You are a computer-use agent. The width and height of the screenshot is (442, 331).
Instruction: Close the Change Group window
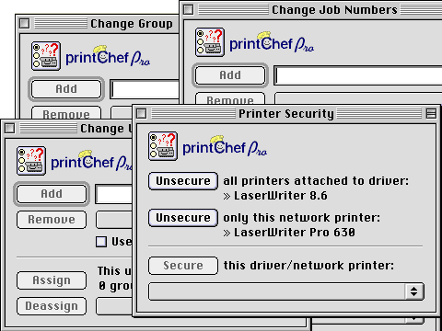pos(25,24)
